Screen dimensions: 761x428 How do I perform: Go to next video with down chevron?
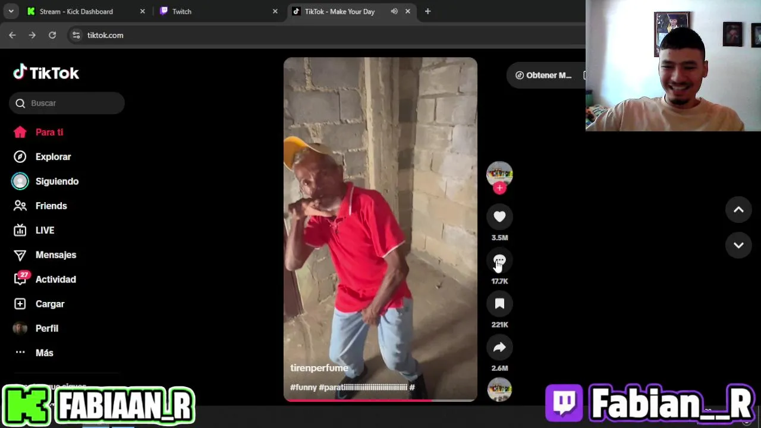[738, 245]
